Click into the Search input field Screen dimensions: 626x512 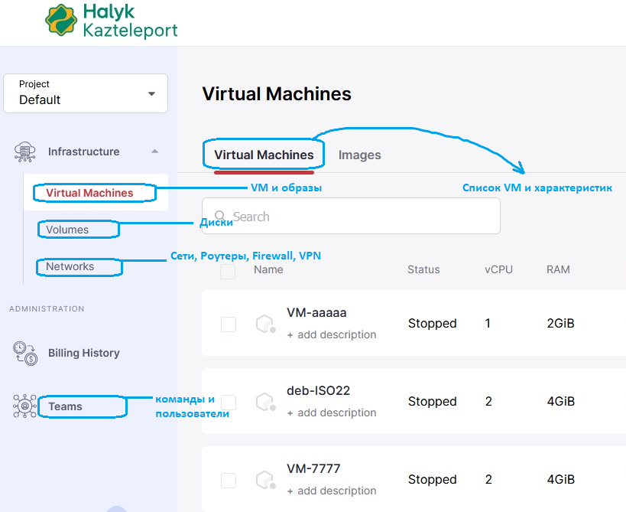click(x=359, y=217)
